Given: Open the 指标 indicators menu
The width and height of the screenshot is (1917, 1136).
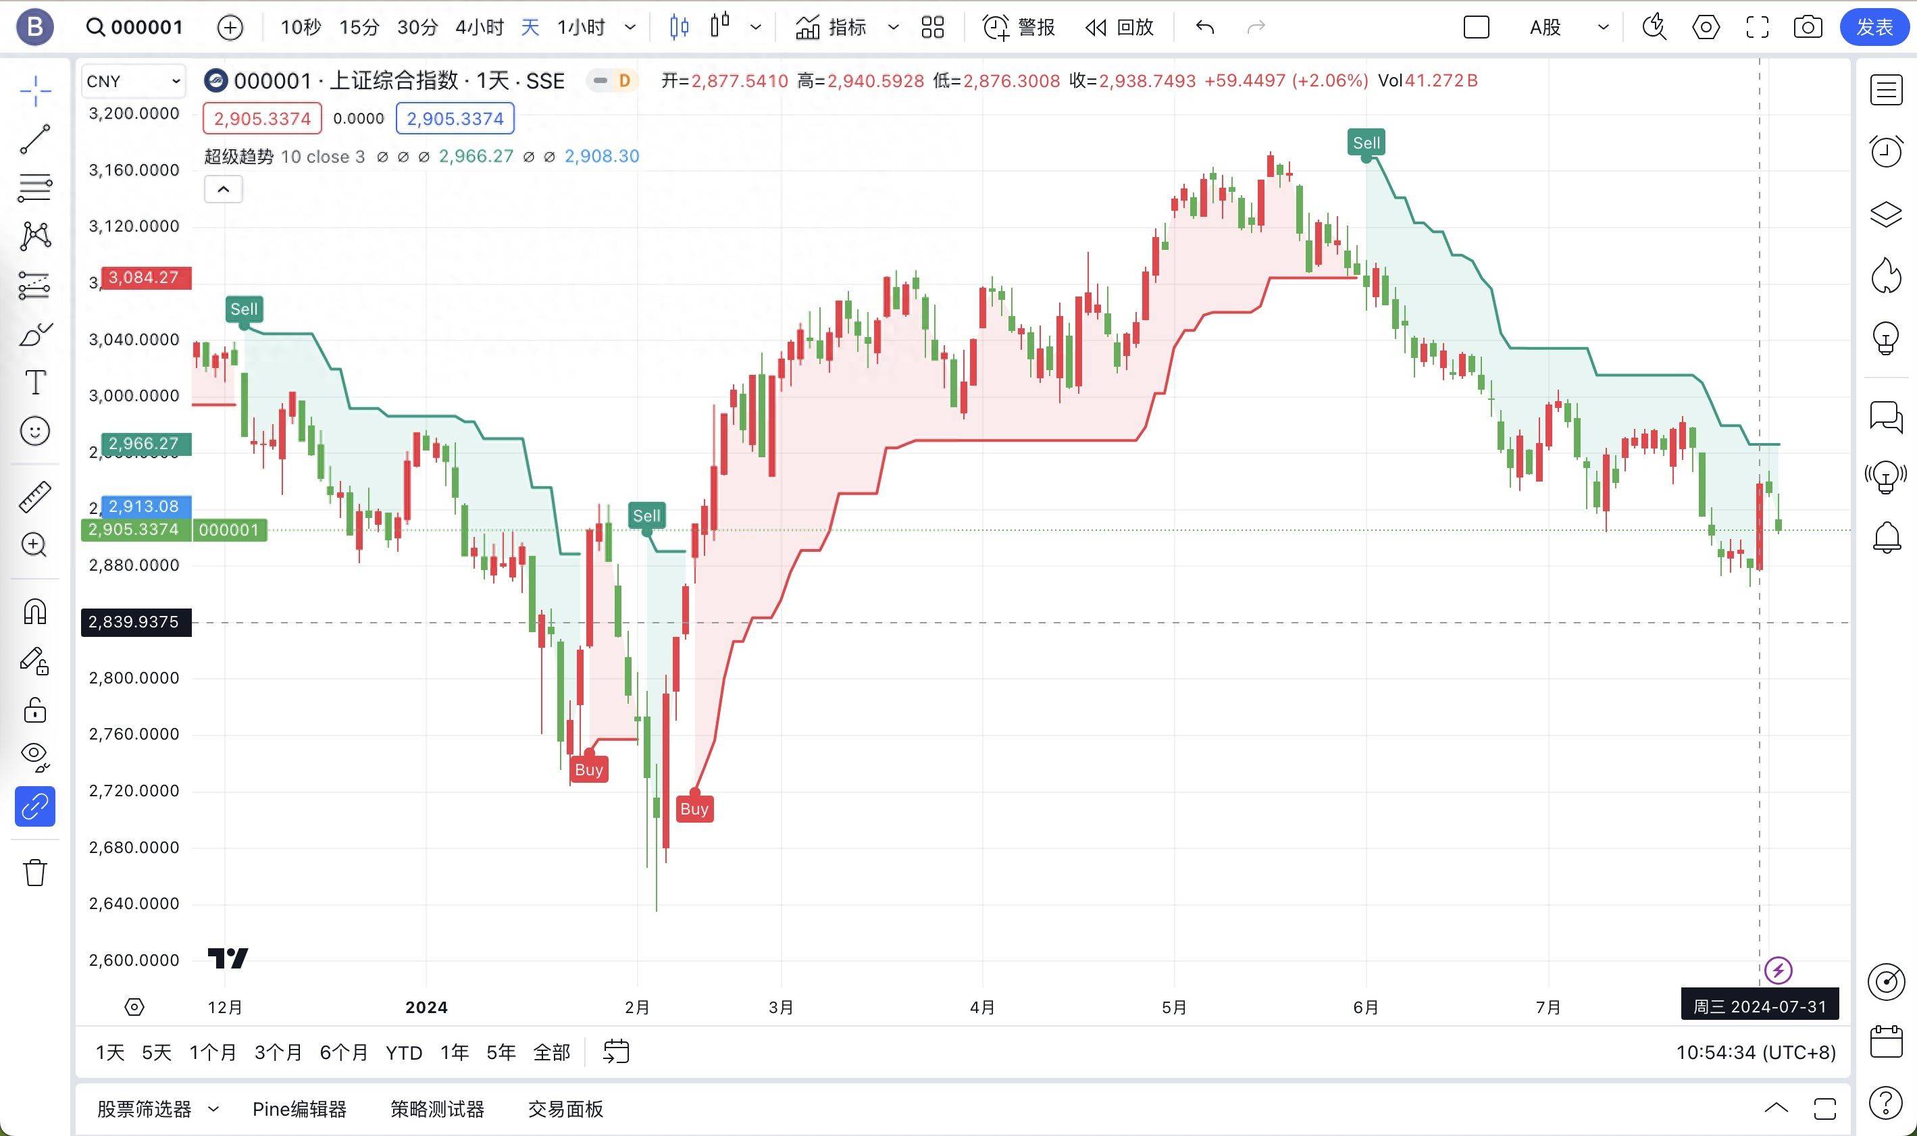Looking at the screenshot, I should click(831, 28).
